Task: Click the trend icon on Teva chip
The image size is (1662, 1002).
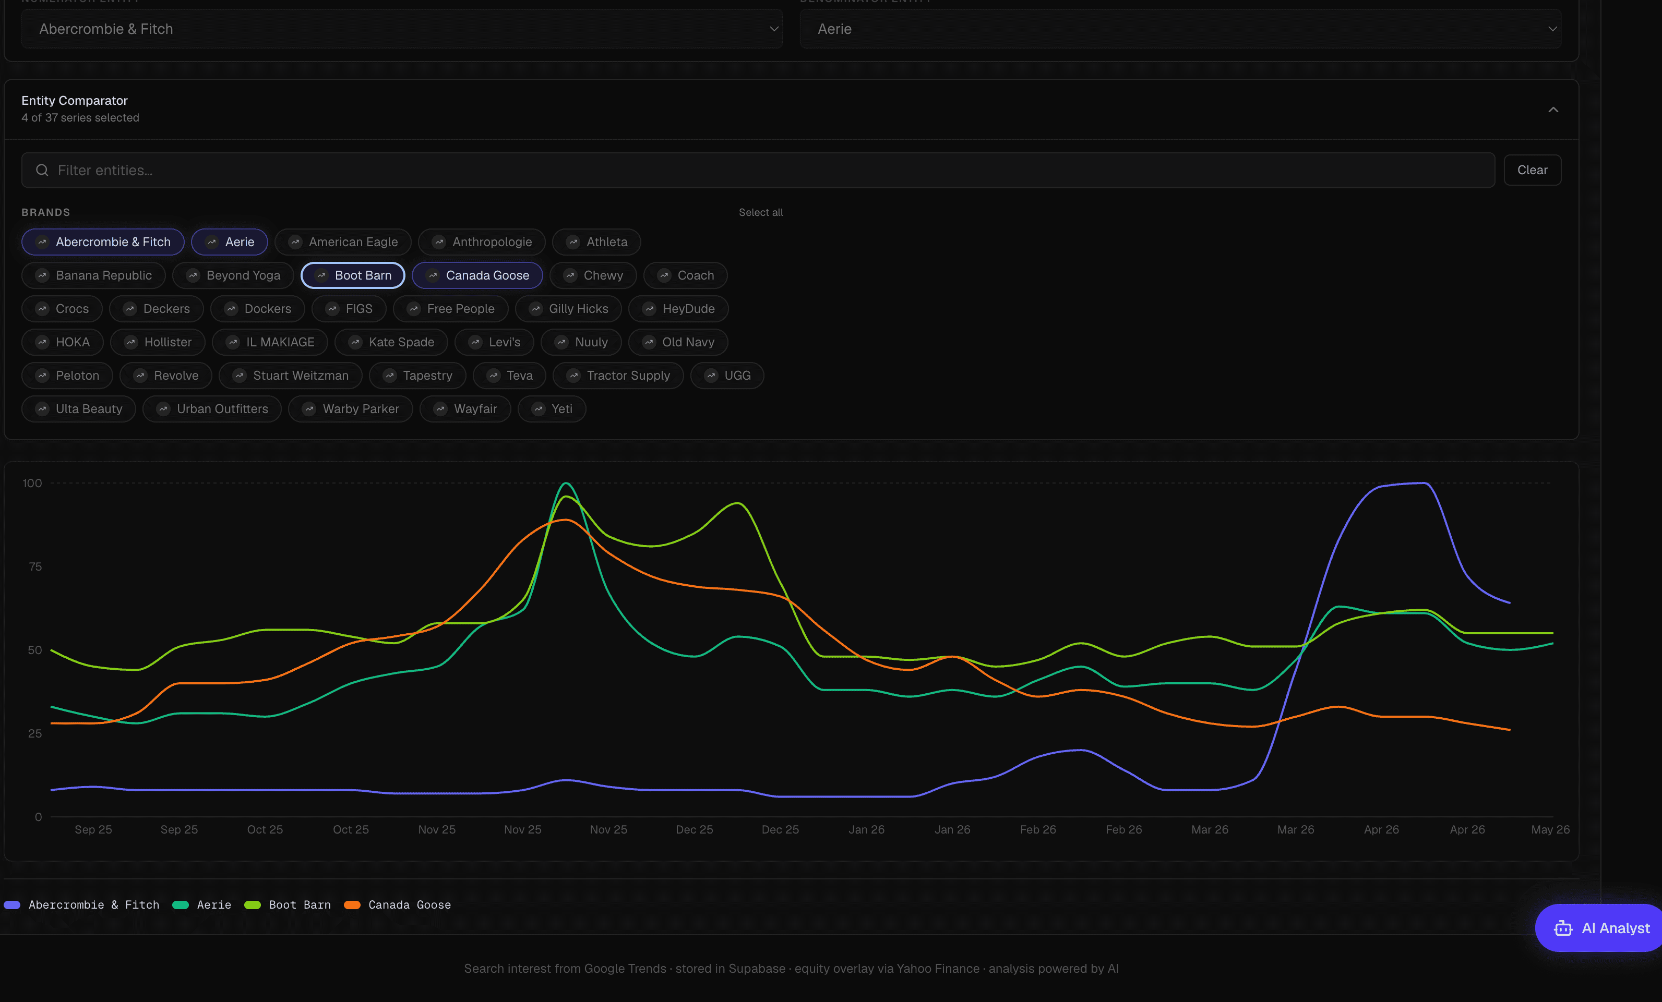Action: (x=493, y=376)
